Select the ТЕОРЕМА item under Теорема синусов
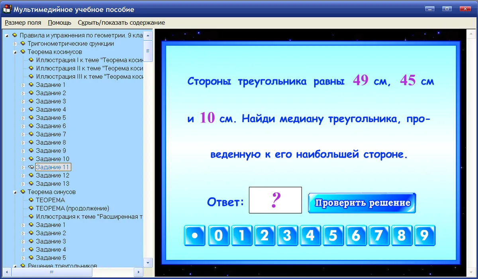Screen dimensions: 478x279 click(50, 200)
